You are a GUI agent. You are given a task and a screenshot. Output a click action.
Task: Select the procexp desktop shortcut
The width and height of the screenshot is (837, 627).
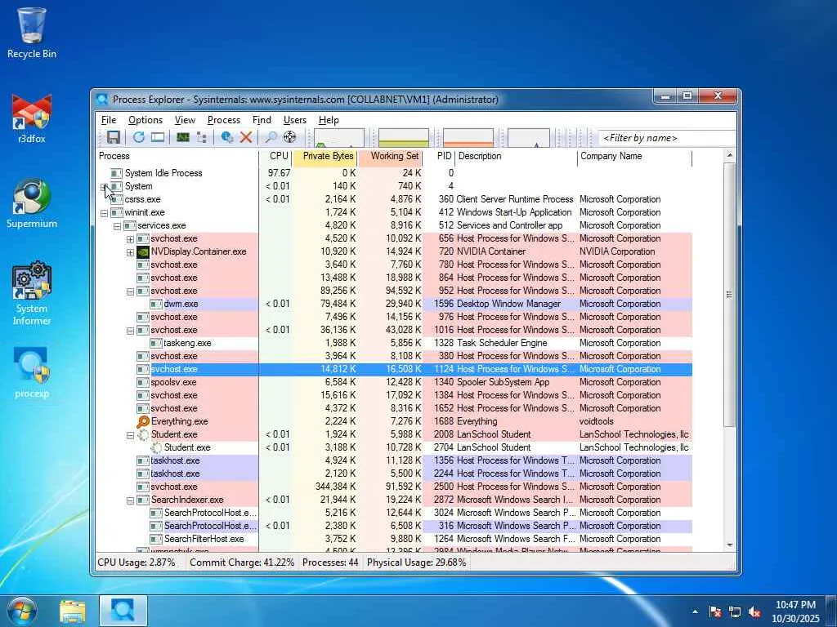(32, 372)
